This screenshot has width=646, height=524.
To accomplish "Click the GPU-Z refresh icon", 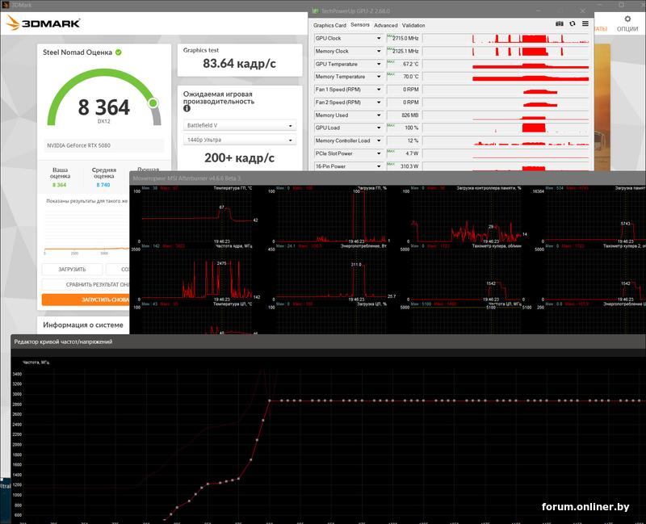I will coord(573,24).
